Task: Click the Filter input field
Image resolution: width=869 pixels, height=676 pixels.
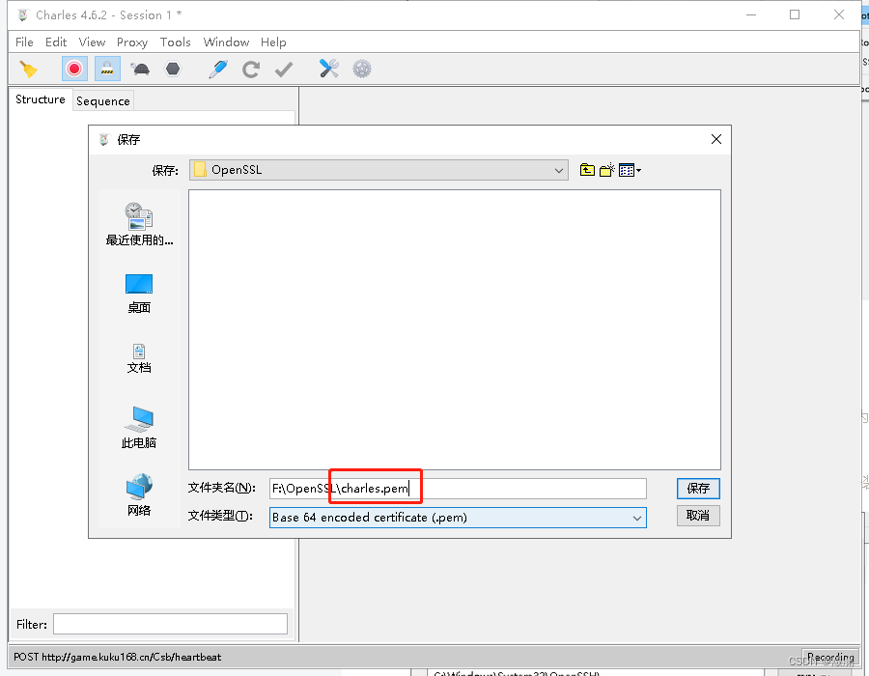Action: 170,624
